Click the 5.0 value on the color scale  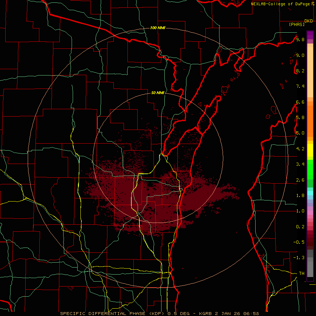300,133
